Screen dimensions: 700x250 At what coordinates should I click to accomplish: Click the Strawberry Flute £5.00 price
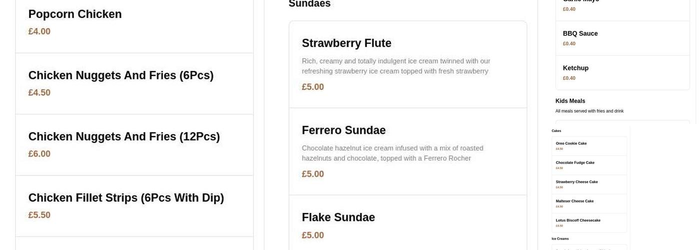(x=312, y=87)
